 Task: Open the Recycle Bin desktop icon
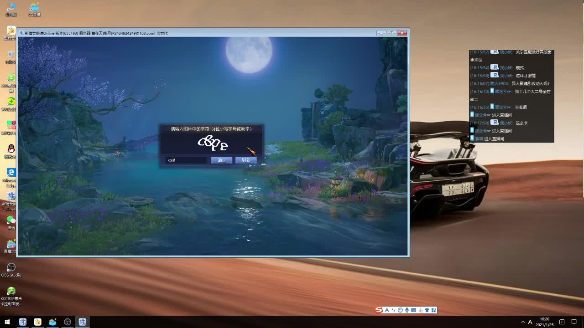[11, 57]
